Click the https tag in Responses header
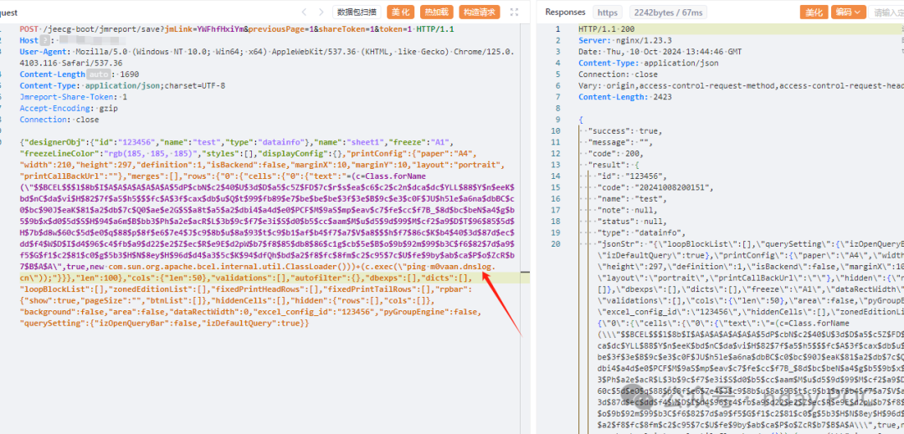 click(x=607, y=12)
